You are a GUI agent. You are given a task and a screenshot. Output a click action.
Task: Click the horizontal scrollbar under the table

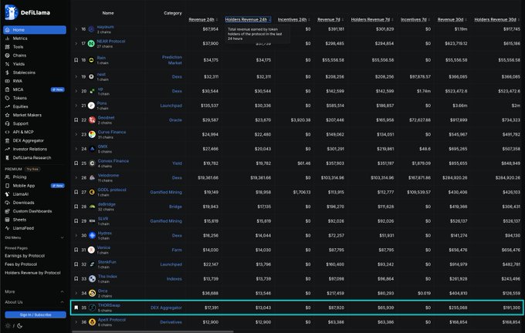point(153,331)
